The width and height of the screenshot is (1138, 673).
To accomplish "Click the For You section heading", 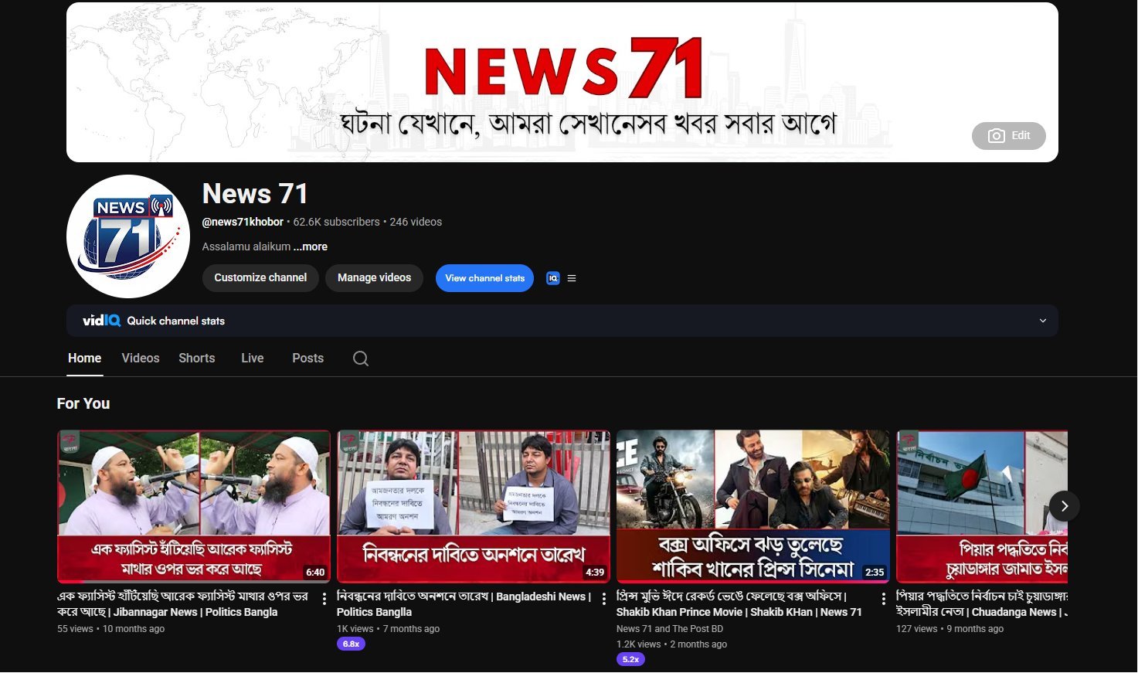I will (83, 403).
